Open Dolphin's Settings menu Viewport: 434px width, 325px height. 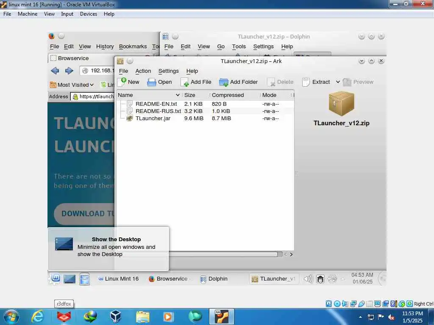263,47
